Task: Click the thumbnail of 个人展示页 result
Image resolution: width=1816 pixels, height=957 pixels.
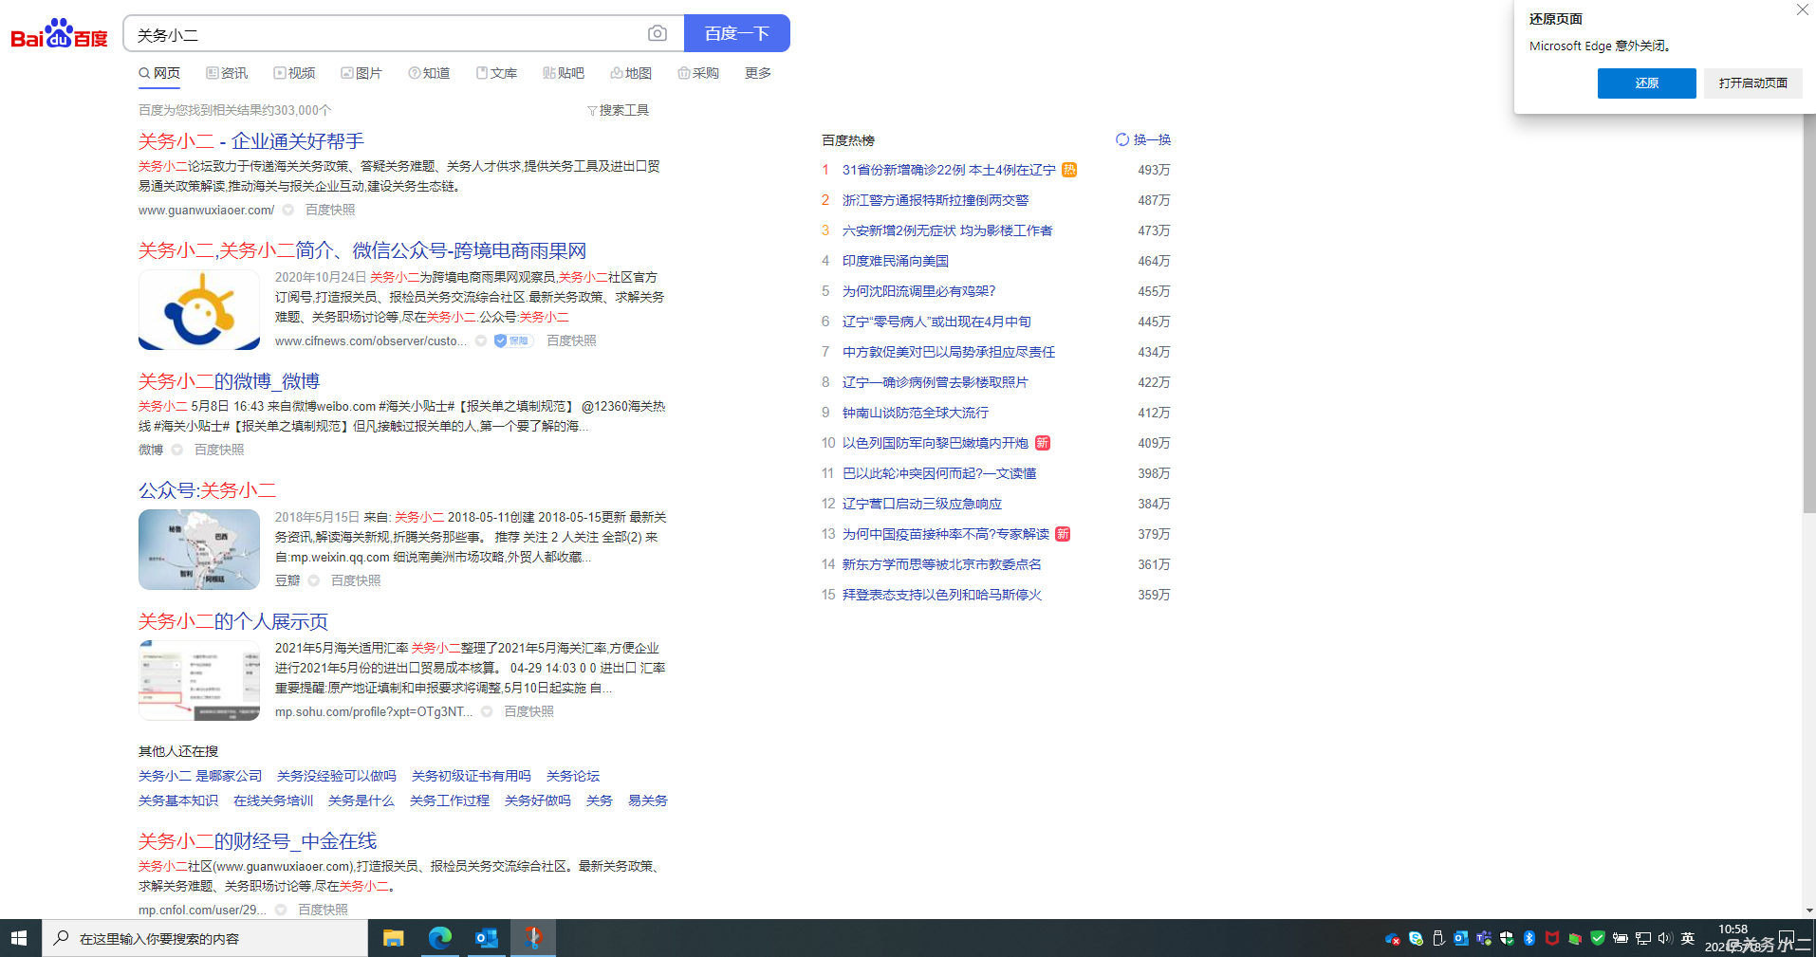Action: 199,681
